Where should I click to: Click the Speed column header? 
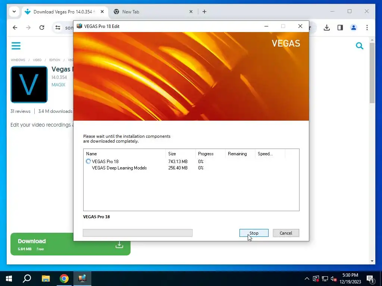pyautogui.click(x=270, y=154)
